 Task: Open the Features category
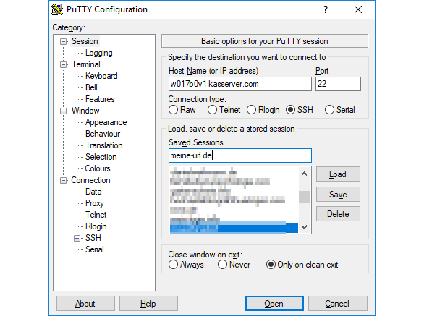click(x=100, y=99)
